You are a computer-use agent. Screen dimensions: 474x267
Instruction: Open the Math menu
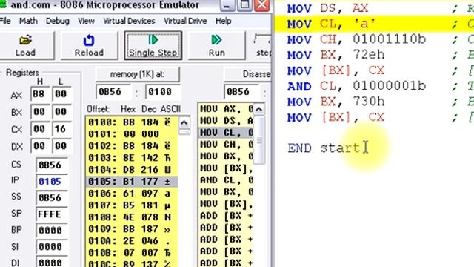pos(28,21)
